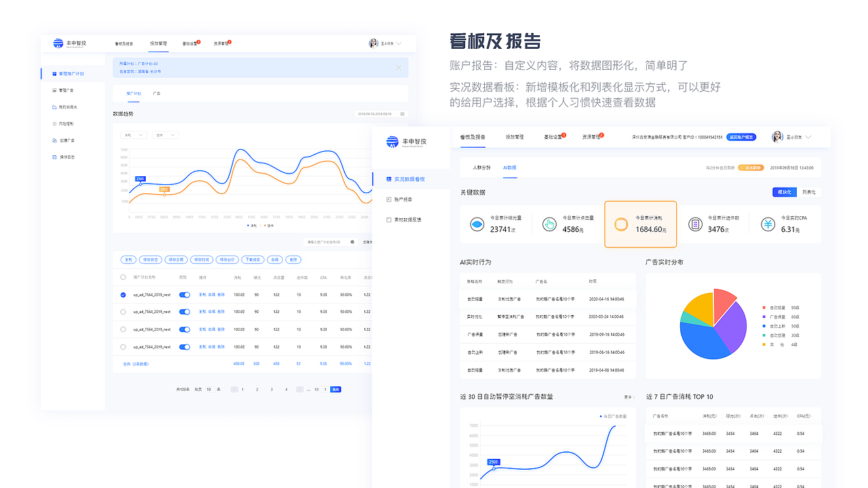Select the 管理推广计划 sidebar icon
Screen dimensions: 868x488
[54, 74]
